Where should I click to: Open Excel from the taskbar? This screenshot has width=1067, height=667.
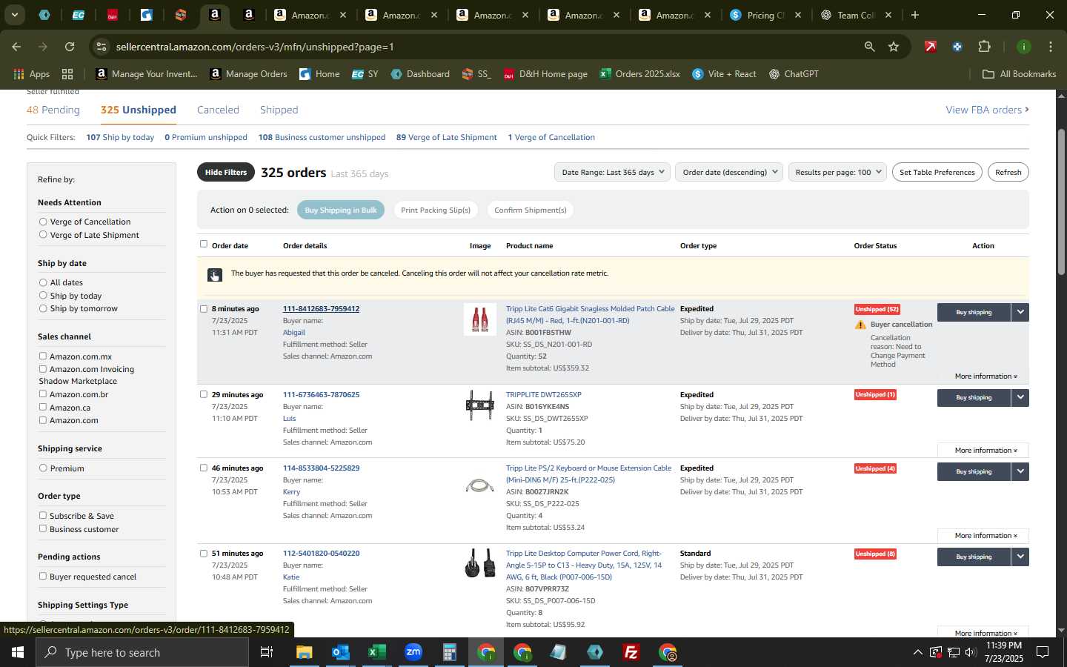376,652
